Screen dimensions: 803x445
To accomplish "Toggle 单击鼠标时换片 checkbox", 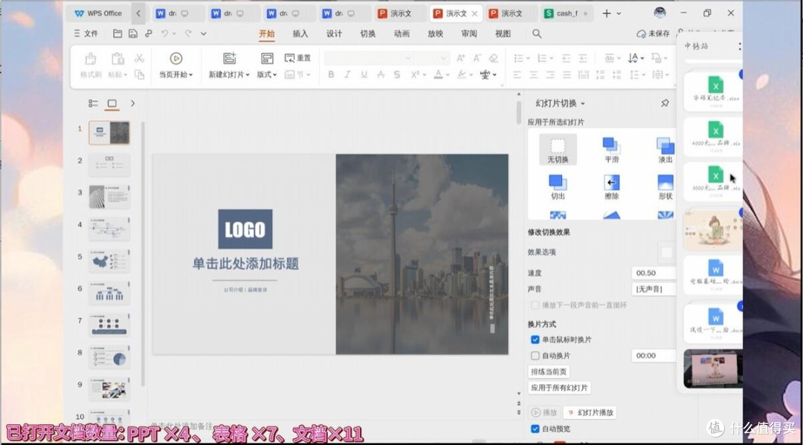I will (x=535, y=340).
